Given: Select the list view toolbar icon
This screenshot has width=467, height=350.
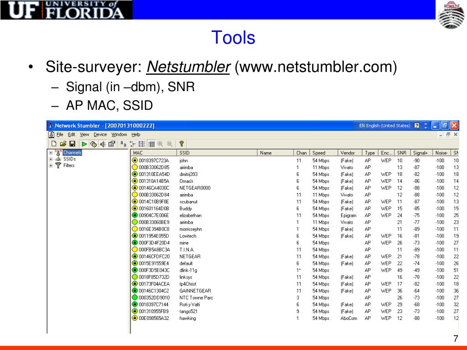Looking at the screenshot, I should tap(142, 144).
